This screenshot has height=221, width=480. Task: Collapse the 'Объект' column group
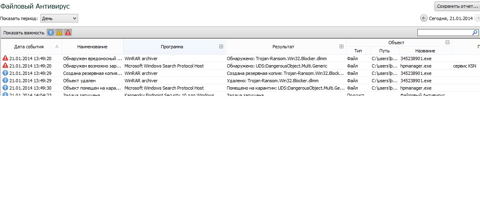click(x=447, y=43)
